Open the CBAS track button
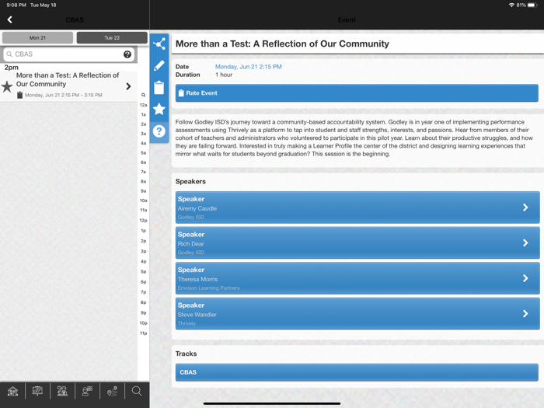The height and width of the screenshot is (408, 544). coord(357,372)
